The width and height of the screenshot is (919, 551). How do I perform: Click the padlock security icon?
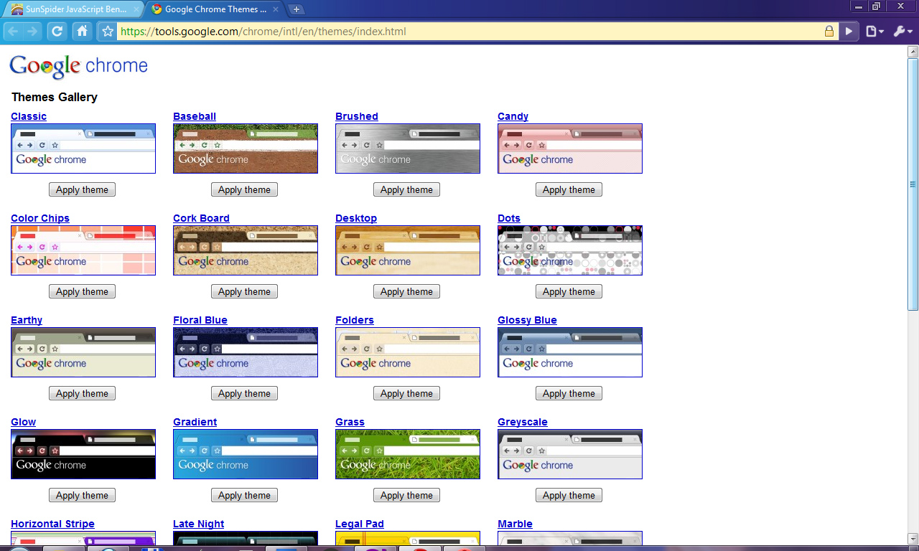(829, 32)
